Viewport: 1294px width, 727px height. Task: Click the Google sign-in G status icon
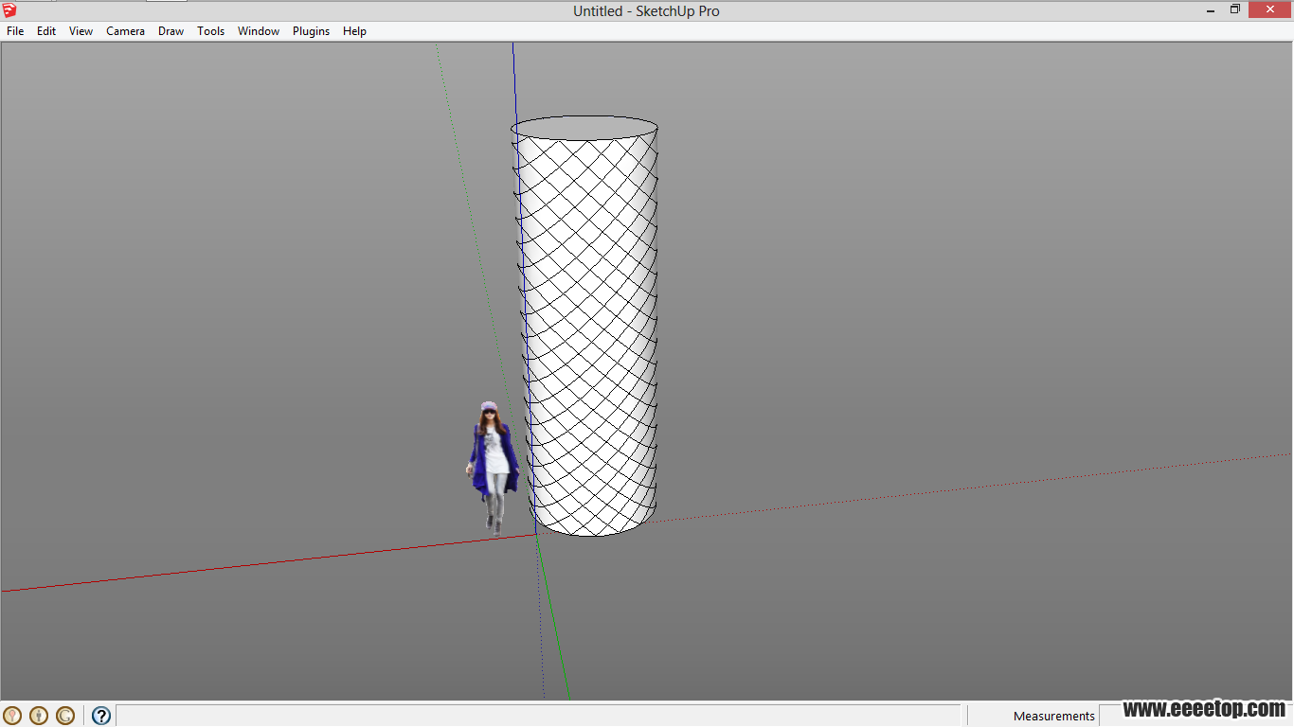(x=65, y=716)
